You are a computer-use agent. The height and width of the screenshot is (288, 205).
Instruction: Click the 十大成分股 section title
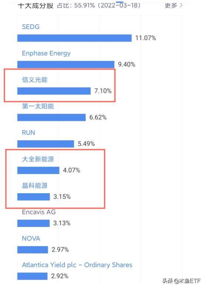(35, 6)
